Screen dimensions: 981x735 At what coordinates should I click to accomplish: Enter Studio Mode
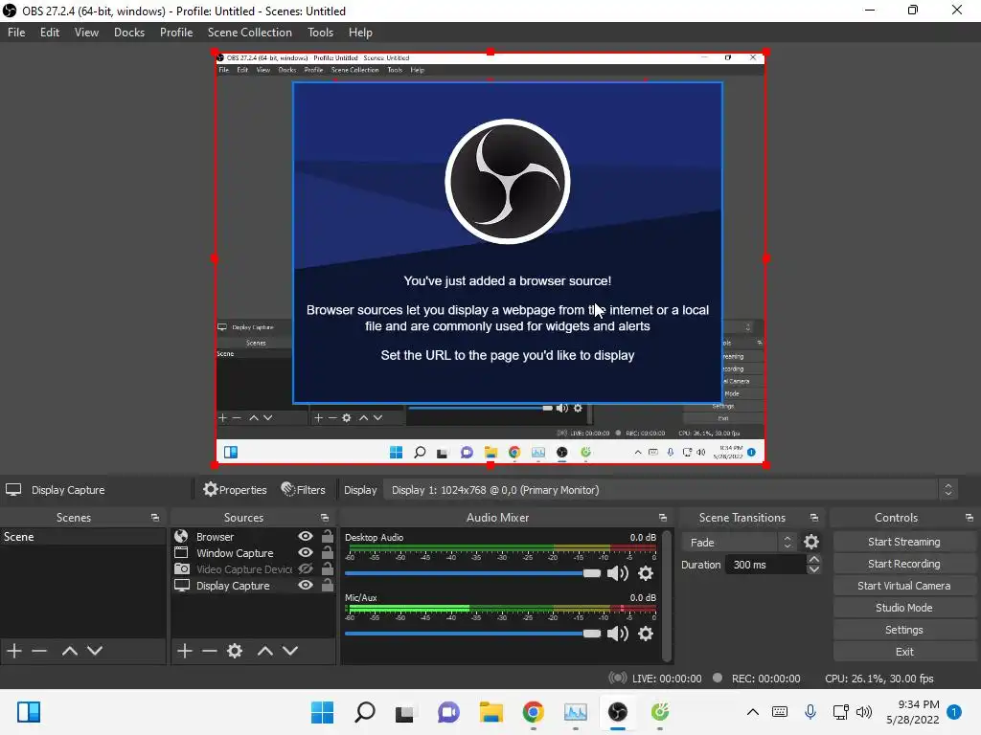pyautogui.click(x=904, y=608)
